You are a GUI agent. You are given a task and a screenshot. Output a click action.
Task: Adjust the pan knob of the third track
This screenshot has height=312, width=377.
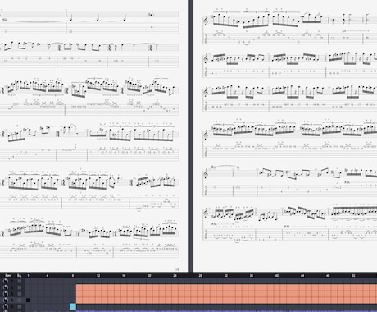point(6,294)
